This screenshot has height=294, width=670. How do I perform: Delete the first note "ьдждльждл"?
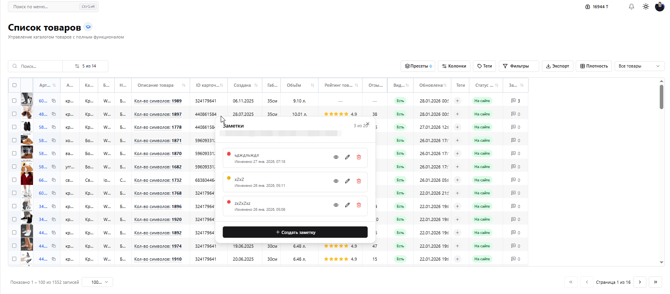point(359,157)
